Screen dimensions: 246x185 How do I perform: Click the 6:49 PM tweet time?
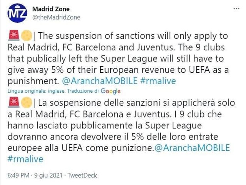tap(18, 175)
